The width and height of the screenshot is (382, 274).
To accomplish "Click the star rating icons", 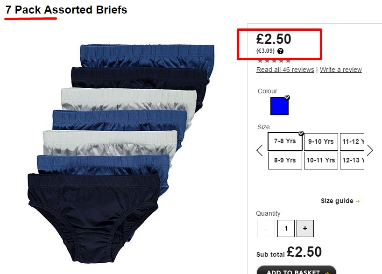I will 274,61.
